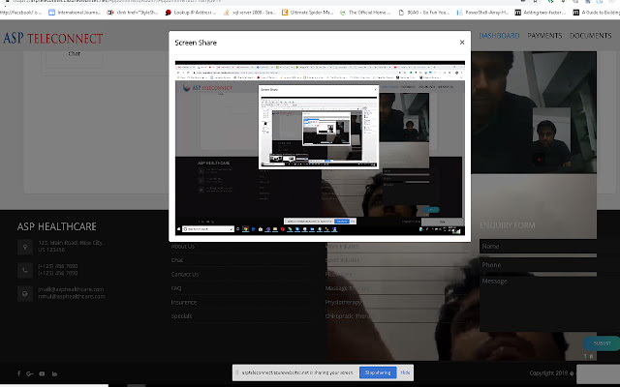Click the mail@asphealthcare.com email address

point(71,289)
